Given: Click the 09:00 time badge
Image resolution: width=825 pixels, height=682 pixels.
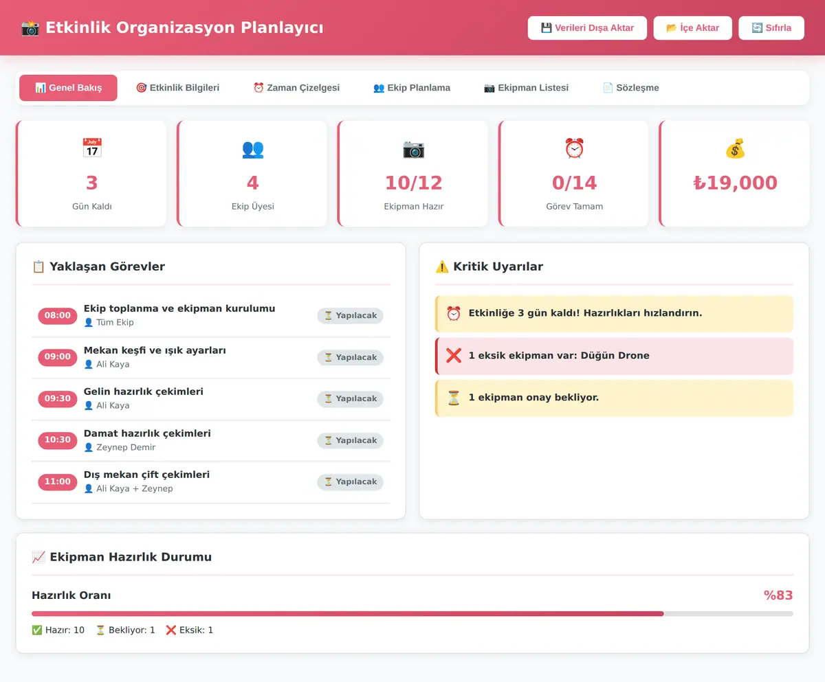Looking at the screenshot, I should pyautogui.click(x=58, y=357).
